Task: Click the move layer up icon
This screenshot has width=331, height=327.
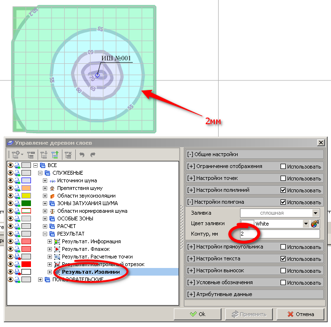Action: 55,154
